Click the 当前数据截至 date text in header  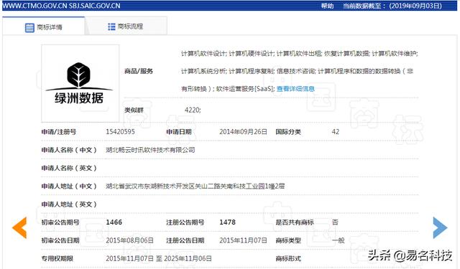[x=392, y=6]
